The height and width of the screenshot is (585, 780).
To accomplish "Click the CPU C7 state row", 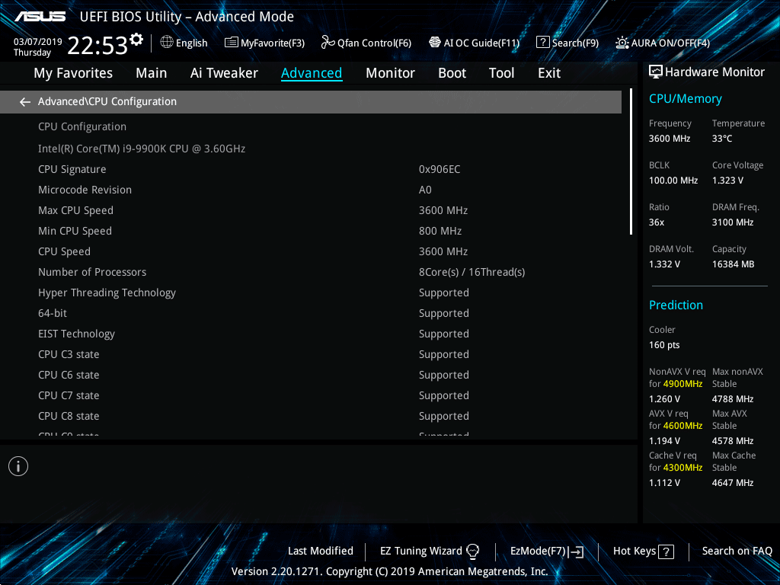I will click(x=311, y=395).
